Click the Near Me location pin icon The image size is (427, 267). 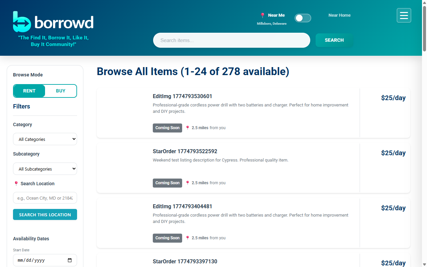[x=263, y=15]
